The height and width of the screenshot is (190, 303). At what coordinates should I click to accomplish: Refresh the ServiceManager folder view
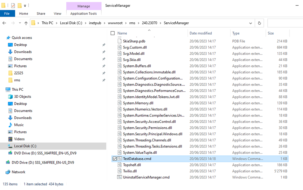[259, 23]
